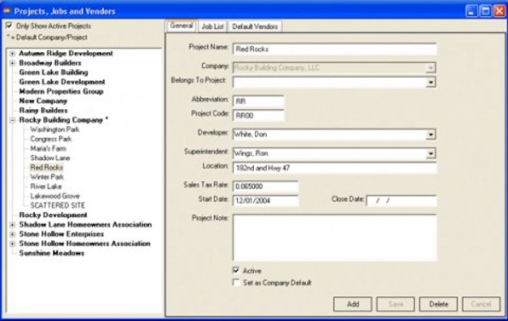Image resolution: width=508 pixels, height=321 pixels.
Task: Select Lakewood Grove project
Action: coord(55,196)
